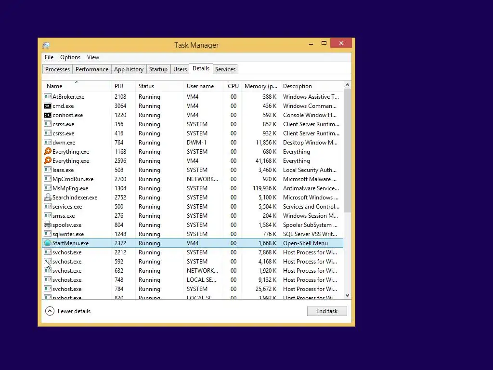
Task: Sort by the Description column header
Action: coord(311,86)
